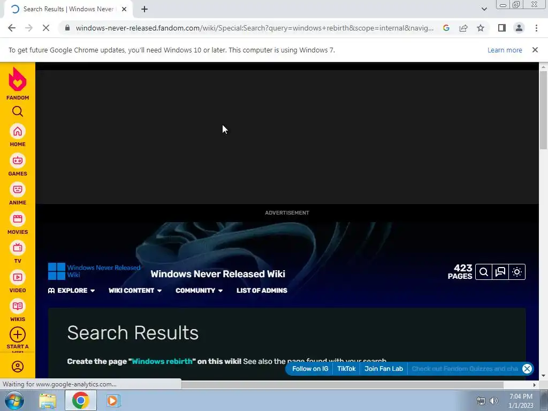Close the Search Results tab
The width and height of the screenshot is (548, 411).
point(124,9)
